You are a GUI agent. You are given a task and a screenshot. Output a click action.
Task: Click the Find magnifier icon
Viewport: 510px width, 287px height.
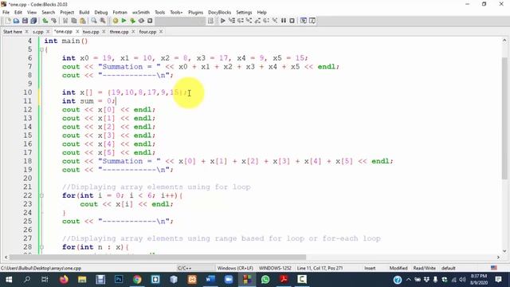coord(94,21)
